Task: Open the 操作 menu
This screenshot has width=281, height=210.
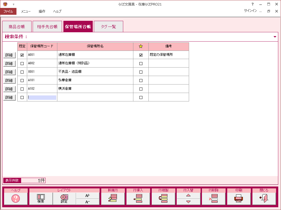Action: pyautogui.click(x=42, y=11)
